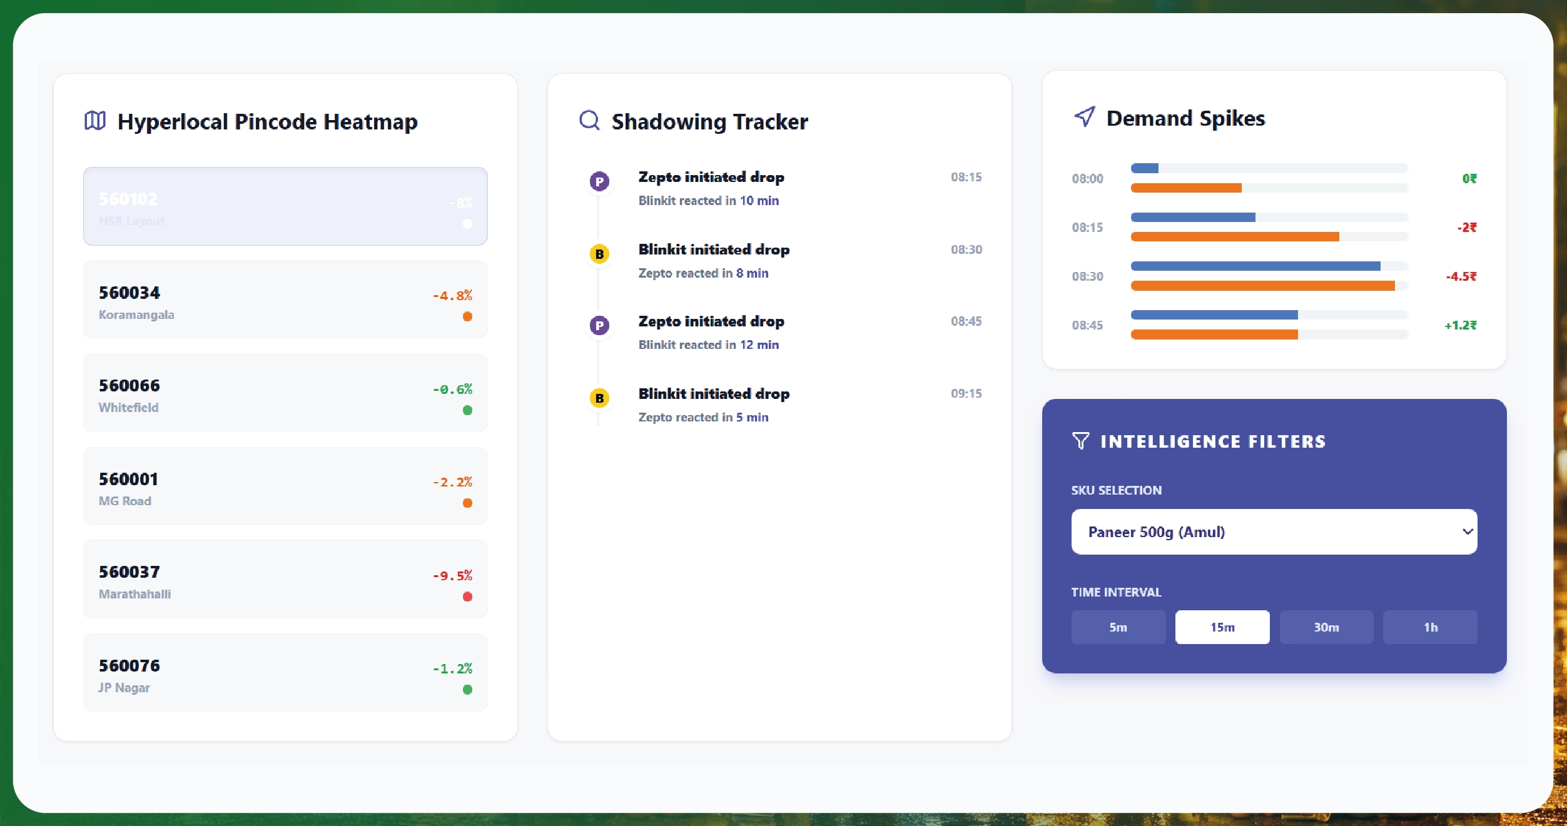Select the 15m time interval
Image resolution: width=1567 pixels, height=826 pixels.
click(x=1222, y=627)
